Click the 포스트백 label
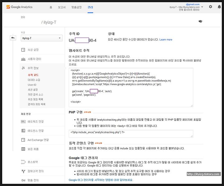224x186 pixels. coord(33,162)
